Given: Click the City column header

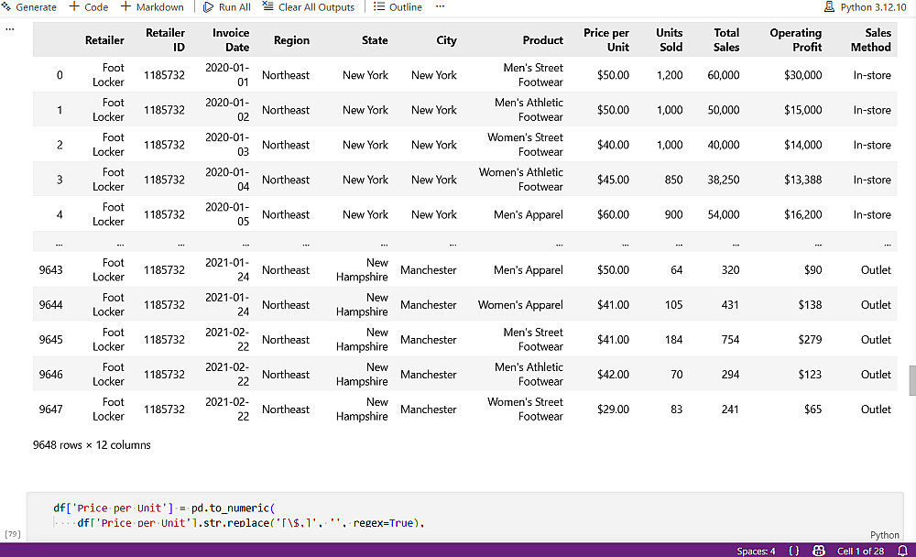Looking at the screenshot, I should pos(446,40).
